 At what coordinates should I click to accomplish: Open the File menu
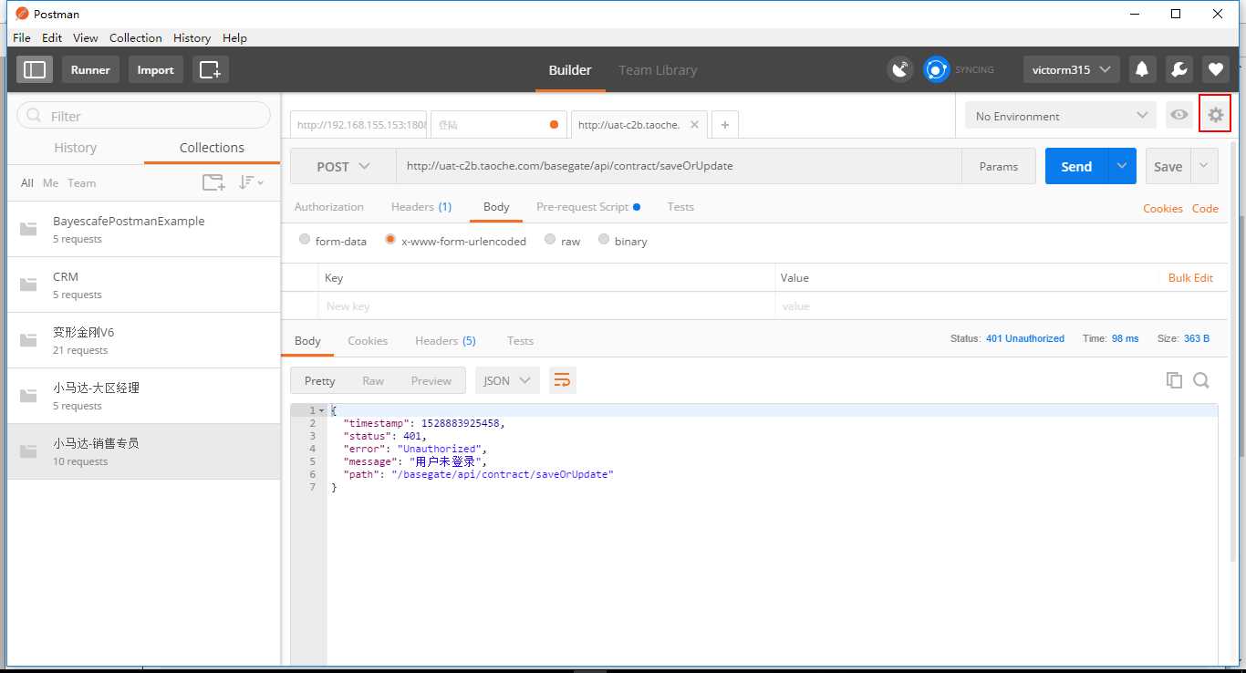click(22, 37)
